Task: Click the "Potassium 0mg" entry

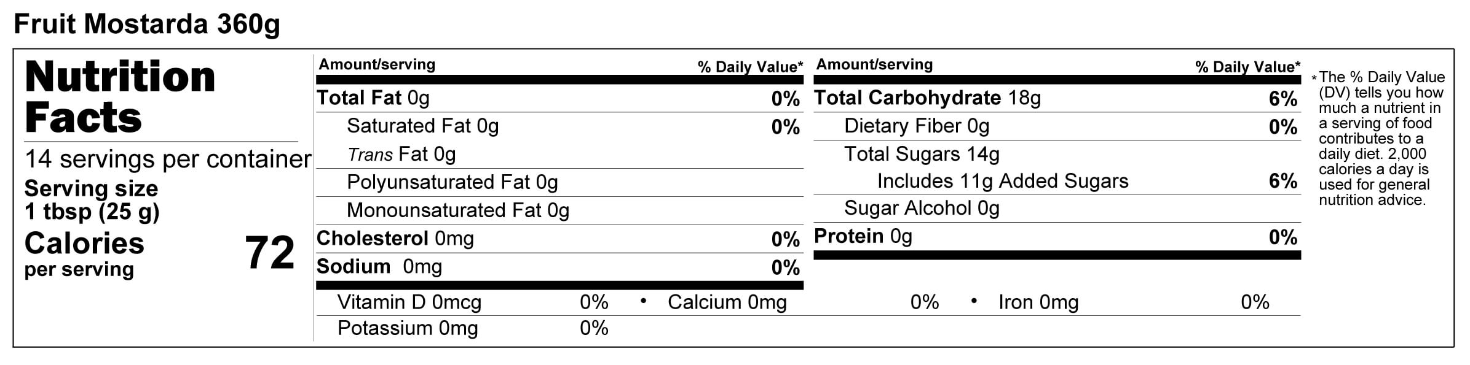Action: coord(407,329)
